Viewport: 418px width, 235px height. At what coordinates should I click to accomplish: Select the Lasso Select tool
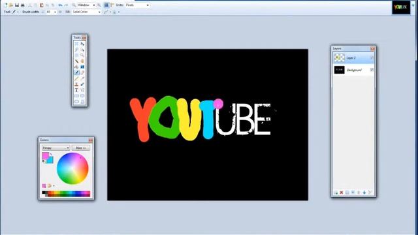tap(76, 50)
